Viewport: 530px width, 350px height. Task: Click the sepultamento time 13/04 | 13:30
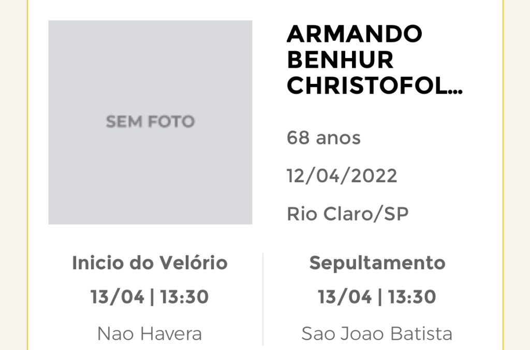[x=377, y=297]
